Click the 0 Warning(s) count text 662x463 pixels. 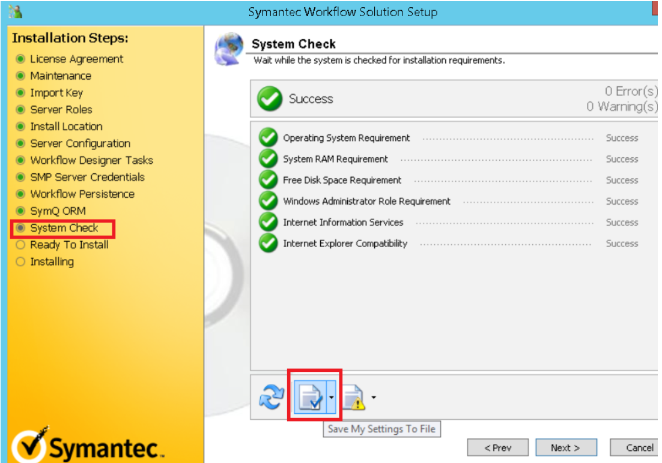click(622, 106)
